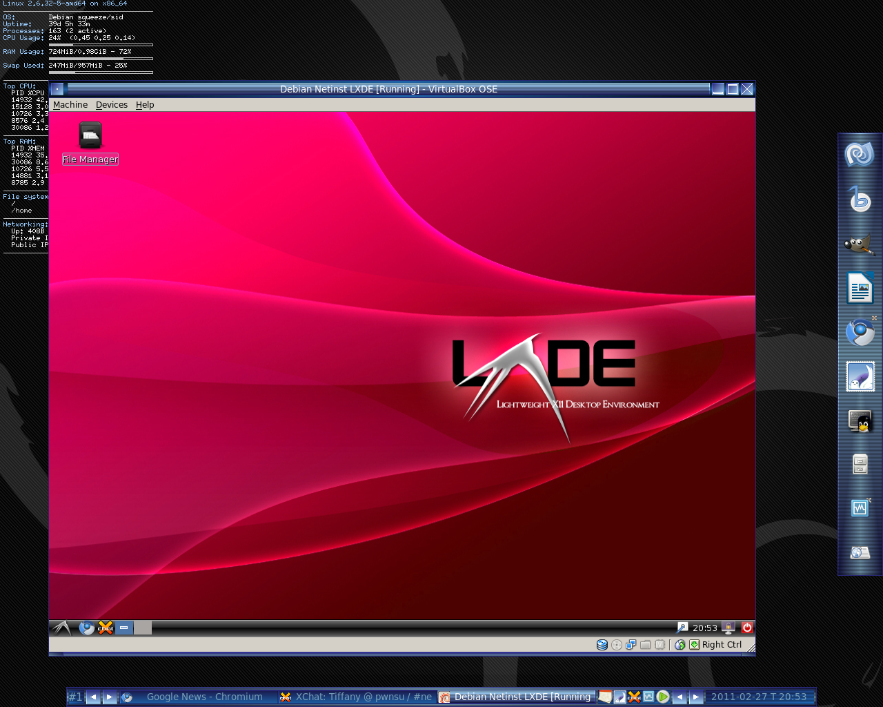The image size is (883, 707).
Task: Open the LXDE start menu button
Action: click(x=61, y=628)
